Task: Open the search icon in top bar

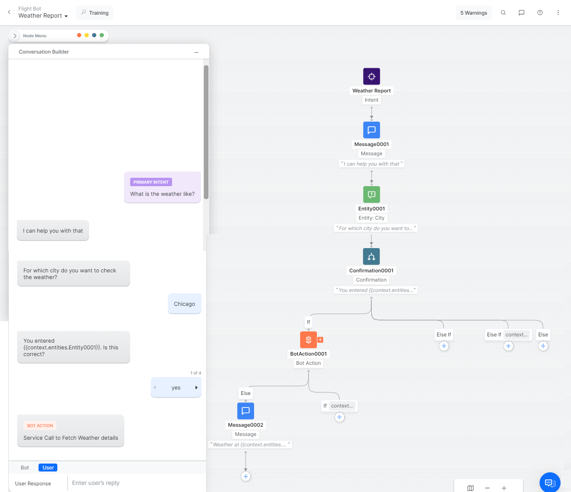Action: tap(503, 13)
